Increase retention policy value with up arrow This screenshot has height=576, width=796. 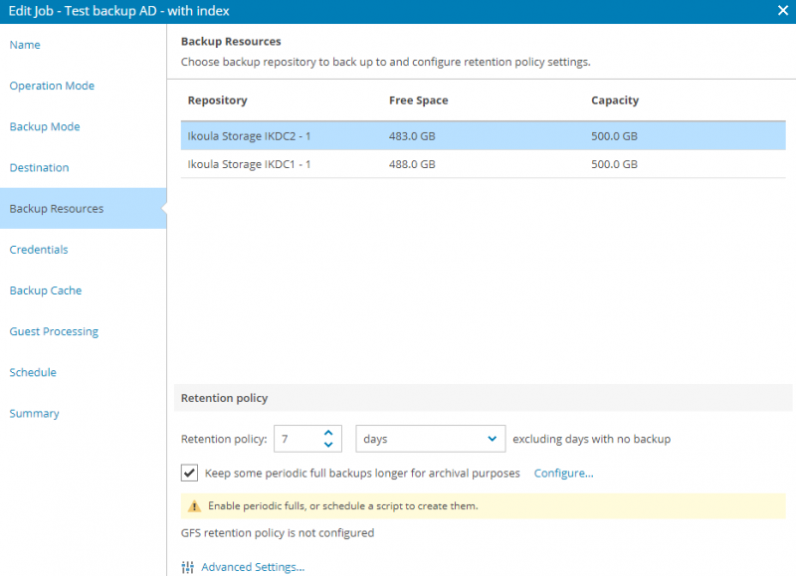[328, 433]
